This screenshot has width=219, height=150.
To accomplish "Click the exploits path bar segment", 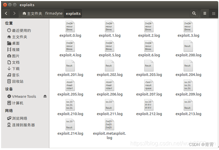I will coord(73,13).
